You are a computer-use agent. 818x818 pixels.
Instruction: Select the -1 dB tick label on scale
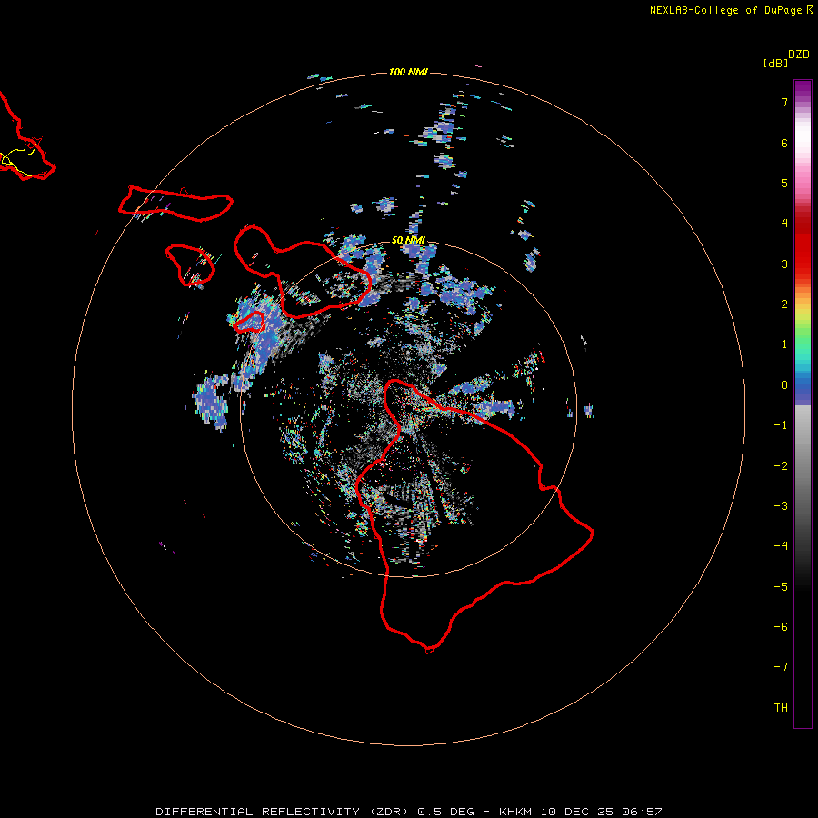pos(781,425)
